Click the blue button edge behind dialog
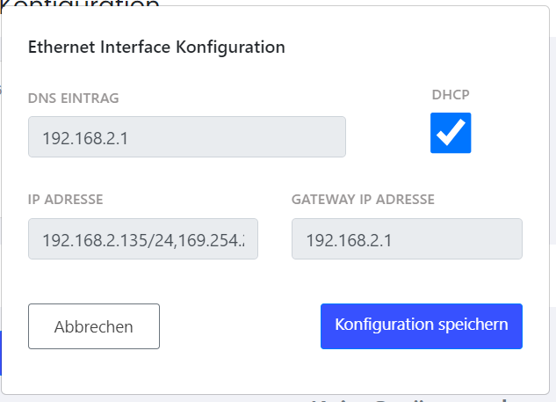This screenshot has width=556, height=402. point(0,352)
